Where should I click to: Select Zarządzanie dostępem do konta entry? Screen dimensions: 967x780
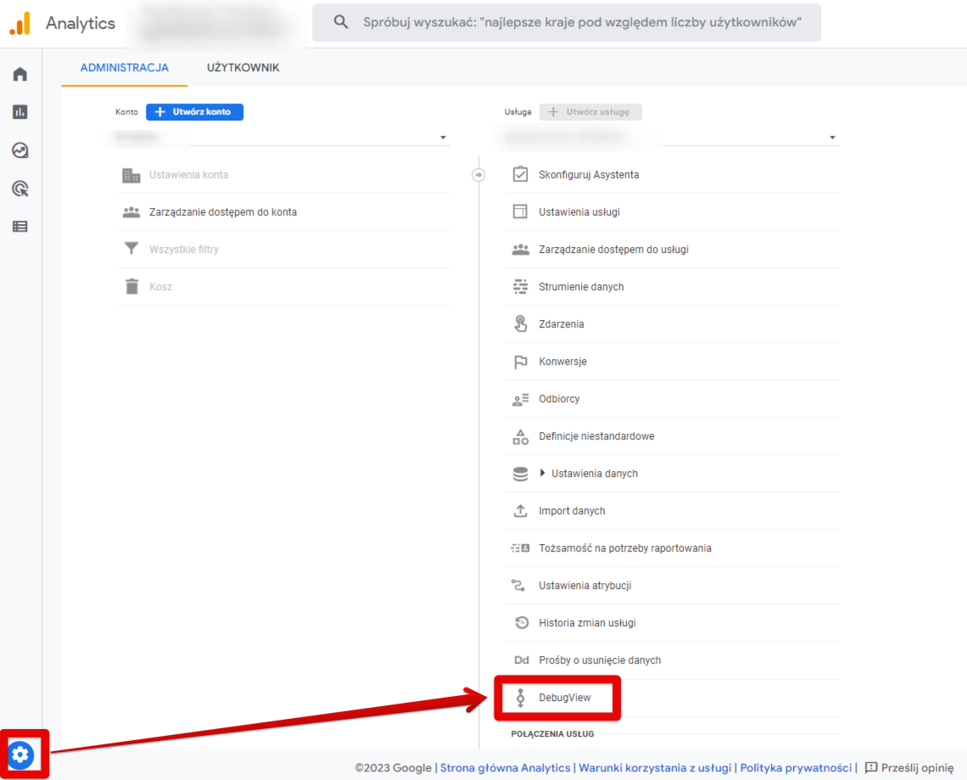(x=283, y=211)
